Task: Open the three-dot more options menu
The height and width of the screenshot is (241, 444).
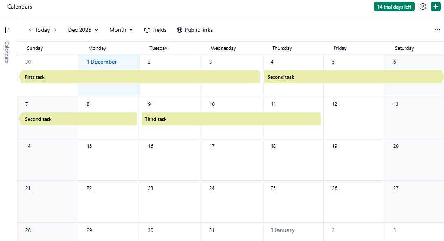Action: click(x=437, y=29)
